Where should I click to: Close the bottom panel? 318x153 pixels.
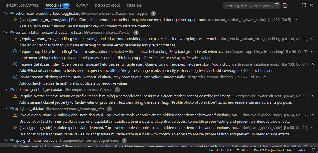tap(311, 5)
